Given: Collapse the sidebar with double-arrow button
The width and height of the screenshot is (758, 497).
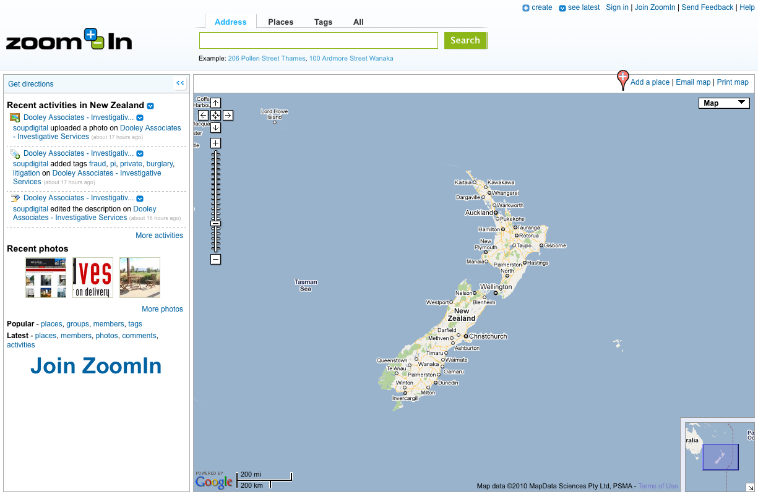Looking at the screenshot, I should coord(180,83).
